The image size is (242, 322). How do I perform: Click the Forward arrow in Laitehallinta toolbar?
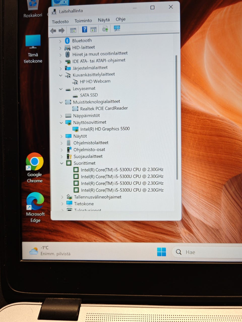(x=62, y=31)
